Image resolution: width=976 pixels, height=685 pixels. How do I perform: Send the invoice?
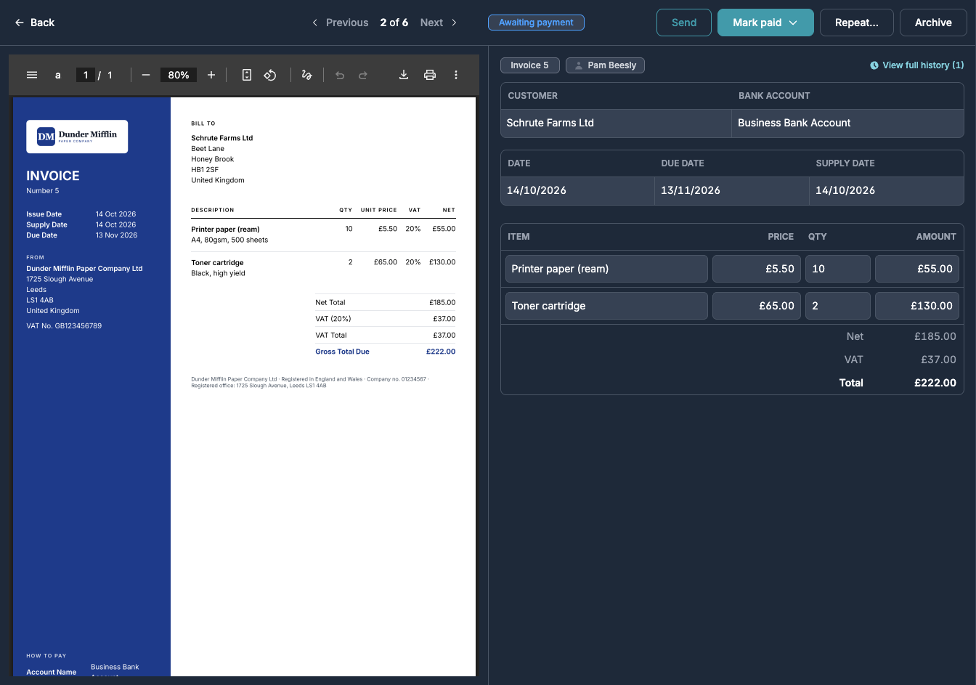[684, 23]
